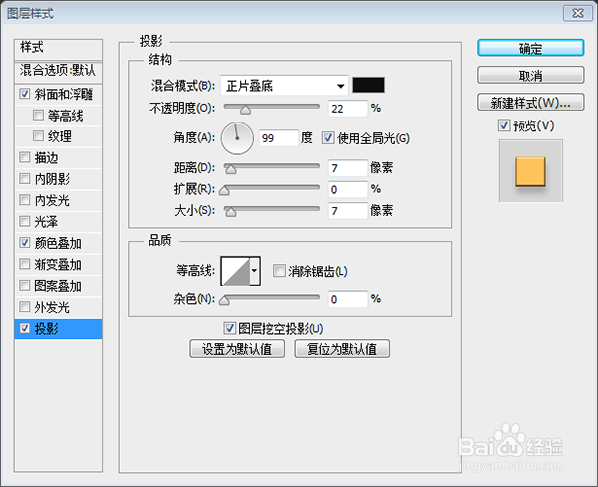
Task: Click the orange style preview thumbnail
Action: click(531, 171)
